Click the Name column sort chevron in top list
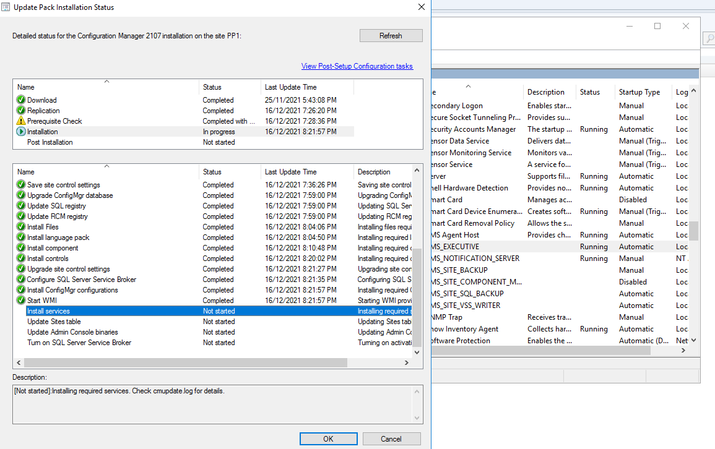715x449 pixels. 105,82
